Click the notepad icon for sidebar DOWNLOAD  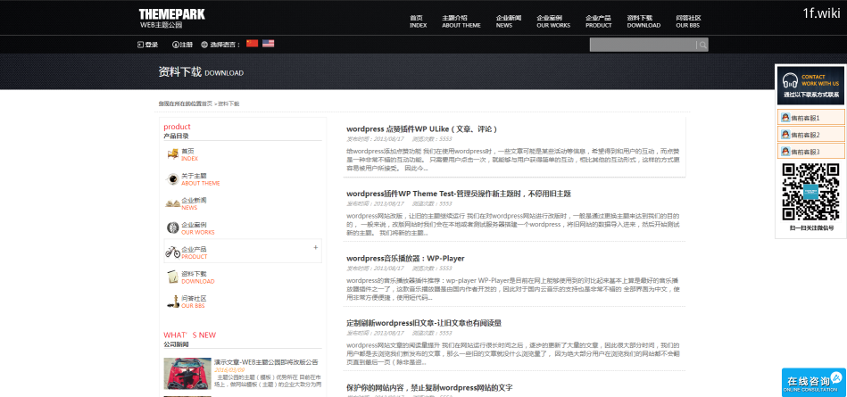[172, 277]
